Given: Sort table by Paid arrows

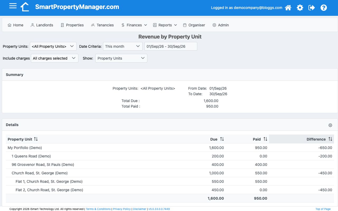Looking at the screenshot, I should [x=265, y=139].
